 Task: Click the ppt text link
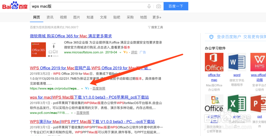tap(260, 116)
